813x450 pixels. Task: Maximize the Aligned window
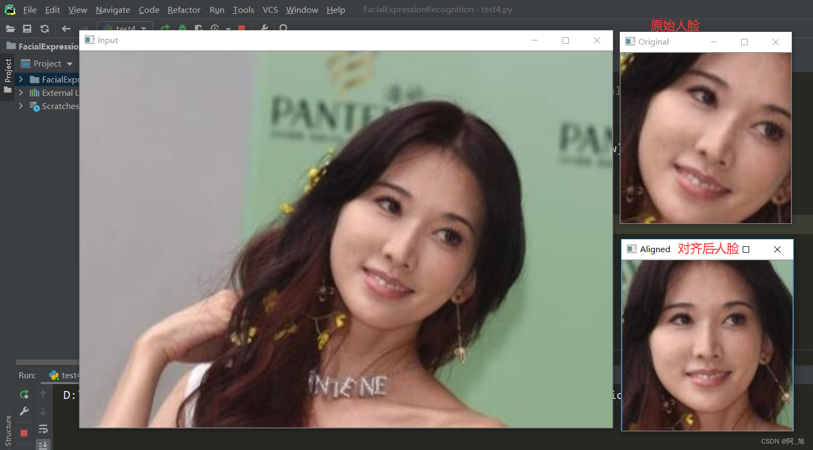[746, 249]
